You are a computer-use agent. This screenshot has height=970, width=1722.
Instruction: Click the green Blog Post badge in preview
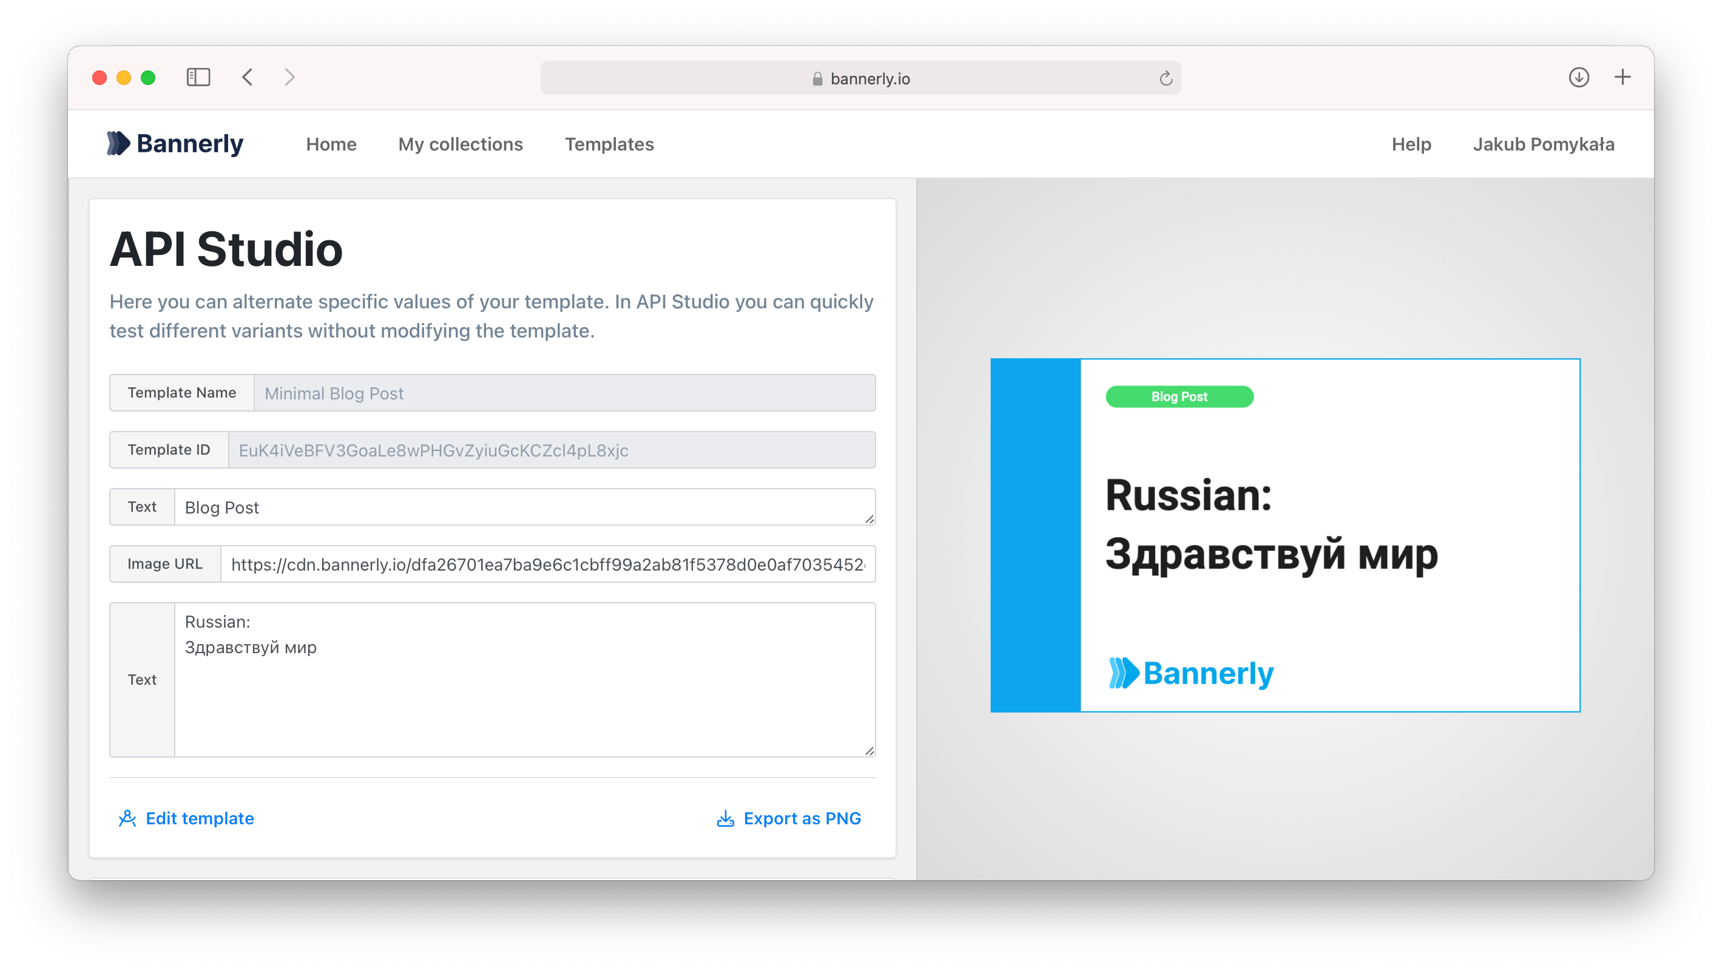[1179, 397]
